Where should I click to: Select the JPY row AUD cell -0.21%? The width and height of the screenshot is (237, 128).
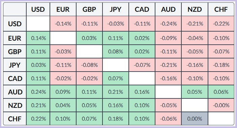tap(168, 65)
